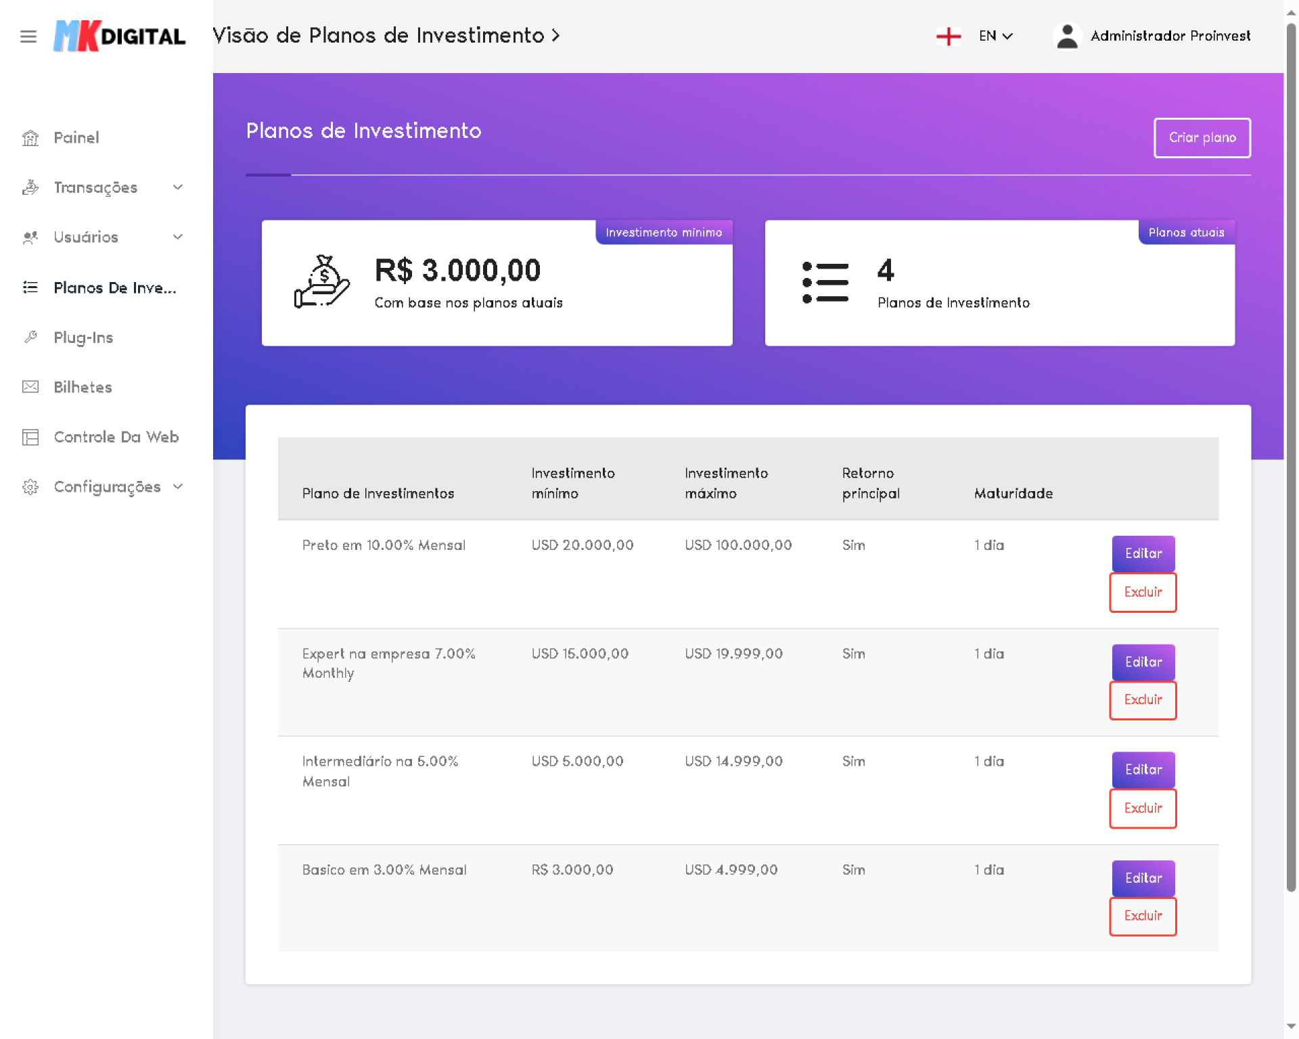Click the Configurações gear icon
The height and width of the screenshot is (1039, 1299).
point(30,487)
